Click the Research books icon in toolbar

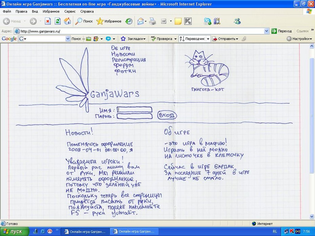pos(217,21)
